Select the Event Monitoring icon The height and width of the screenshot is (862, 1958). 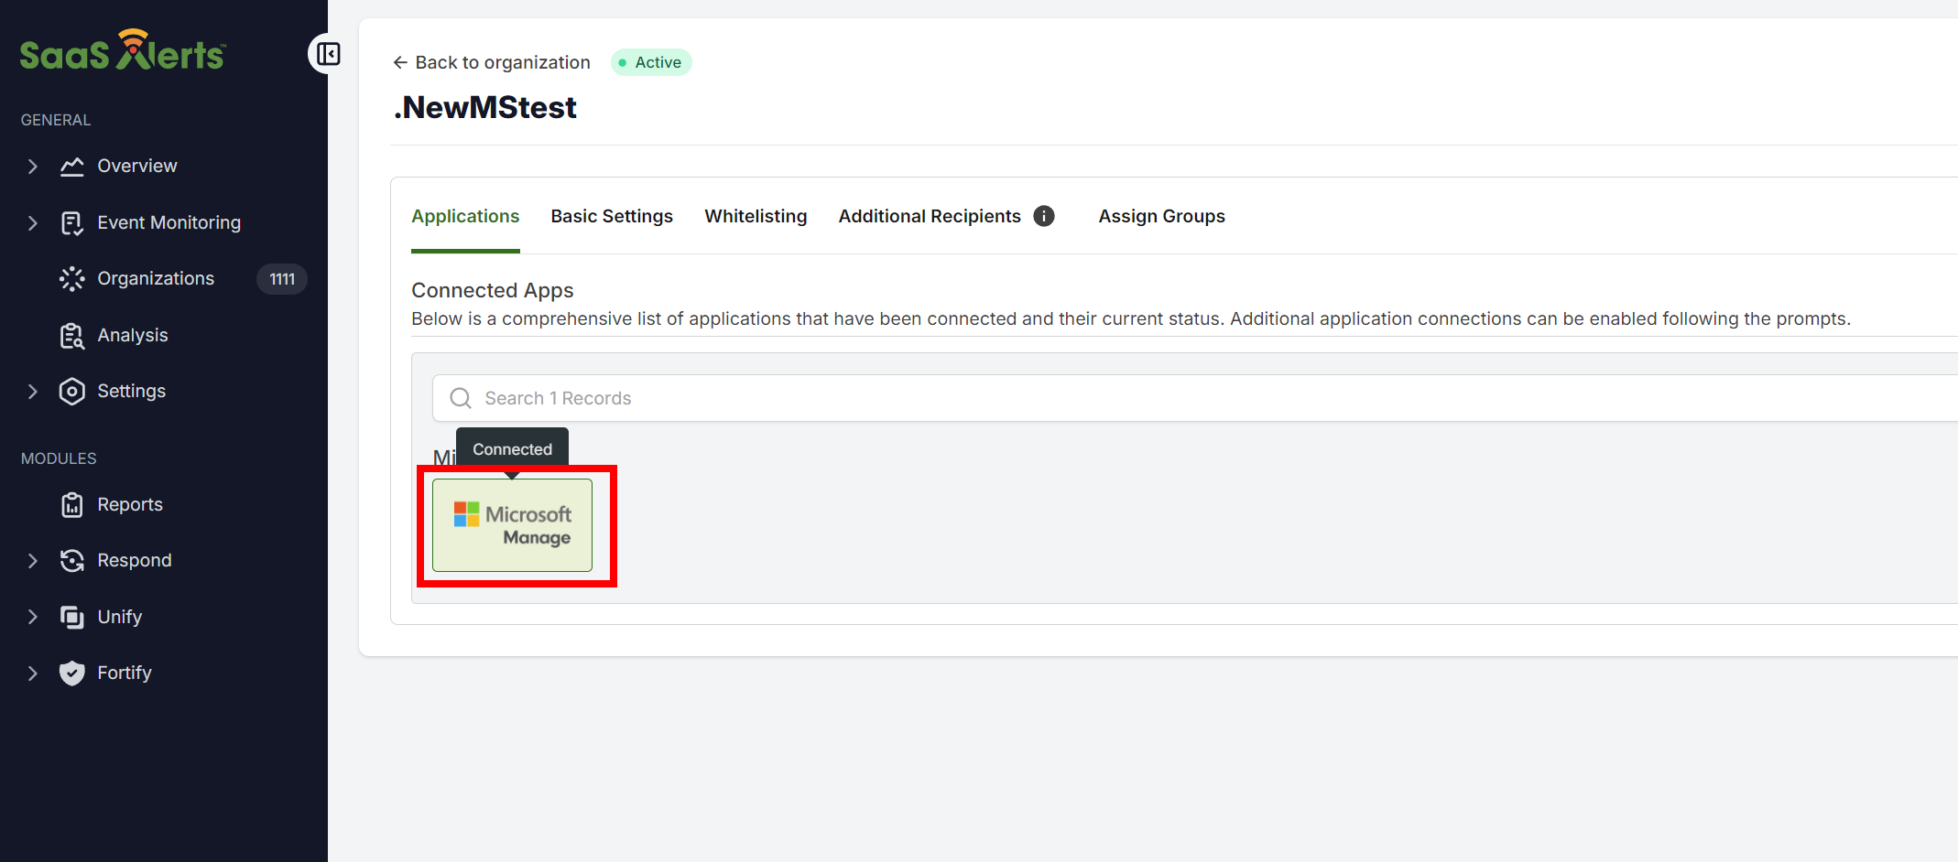tap(71, 222)
